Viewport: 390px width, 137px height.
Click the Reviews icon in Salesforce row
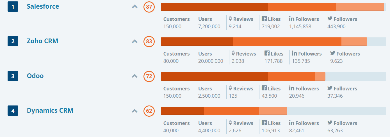[231, 19]
